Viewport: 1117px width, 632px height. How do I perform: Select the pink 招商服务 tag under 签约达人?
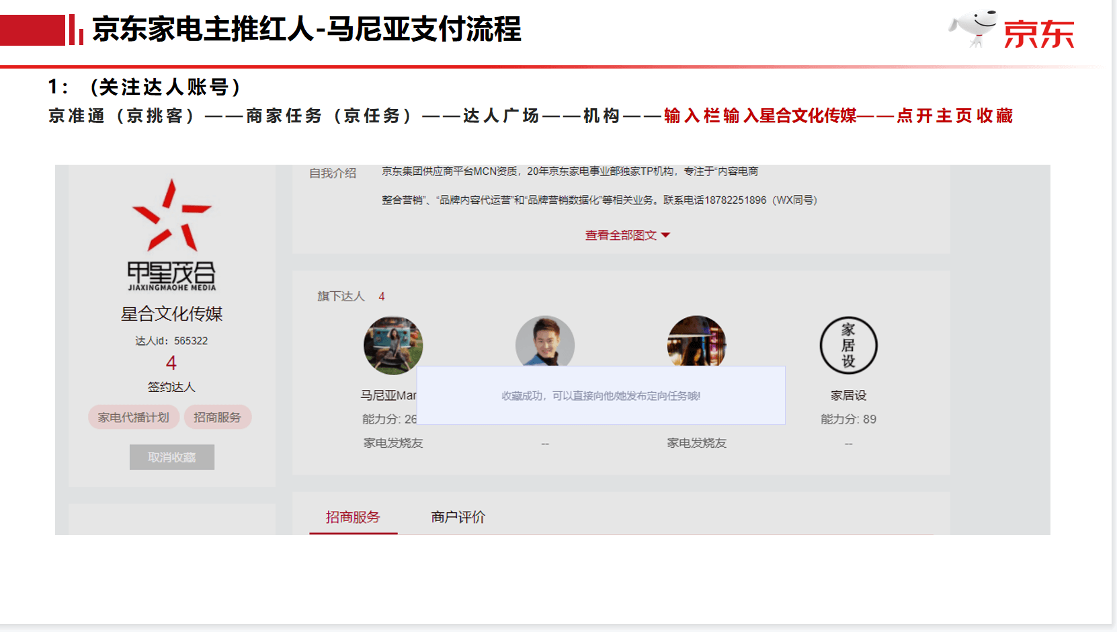(217, 418)
